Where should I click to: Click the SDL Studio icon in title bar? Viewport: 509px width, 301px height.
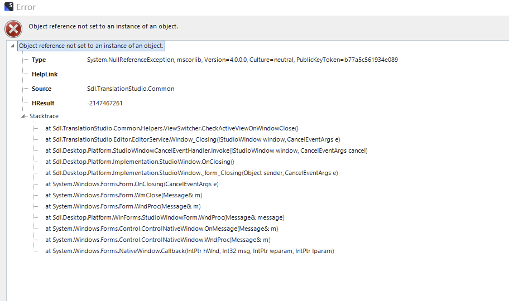pos(9,7)
